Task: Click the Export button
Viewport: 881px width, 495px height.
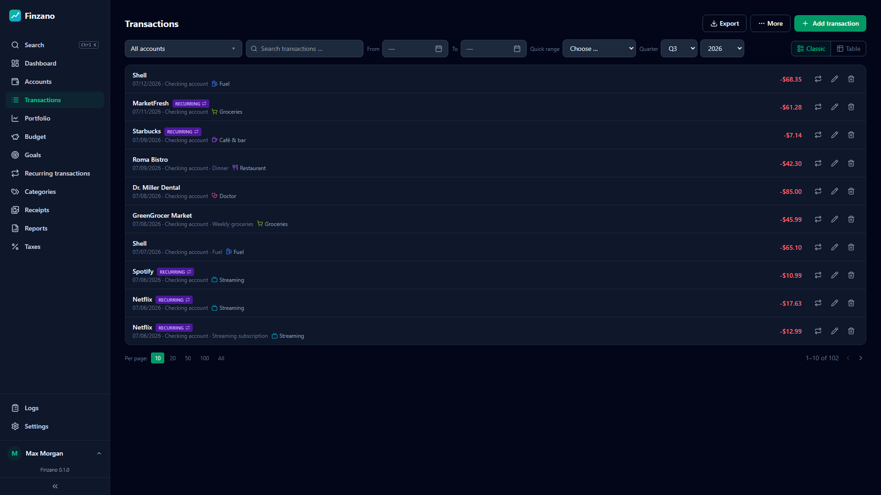Action: (724, 23)
